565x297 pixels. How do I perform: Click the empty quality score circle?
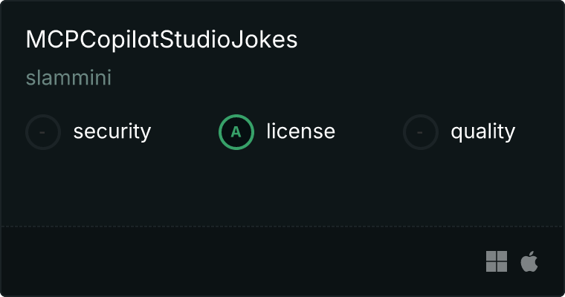421,132
